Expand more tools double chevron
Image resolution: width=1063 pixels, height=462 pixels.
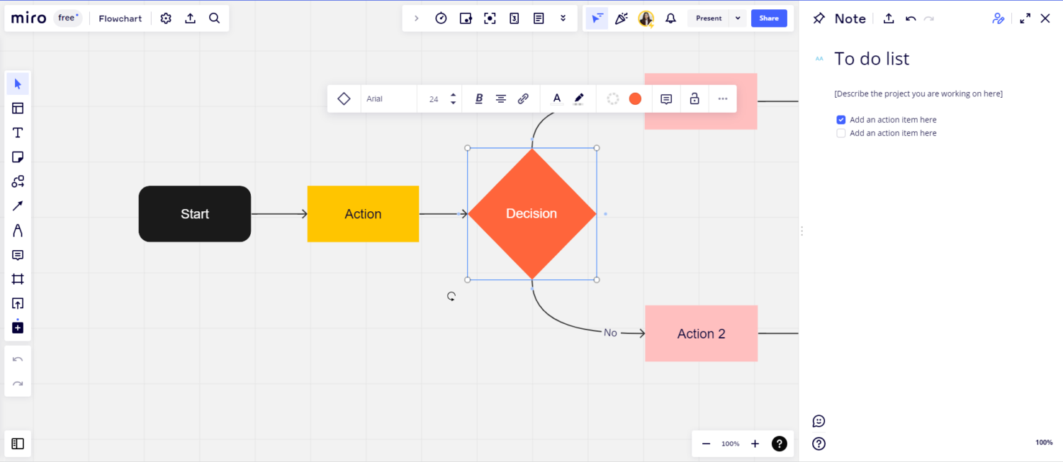[563, 18]
